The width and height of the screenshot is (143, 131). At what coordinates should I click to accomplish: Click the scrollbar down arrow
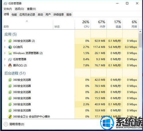[140, 117]
